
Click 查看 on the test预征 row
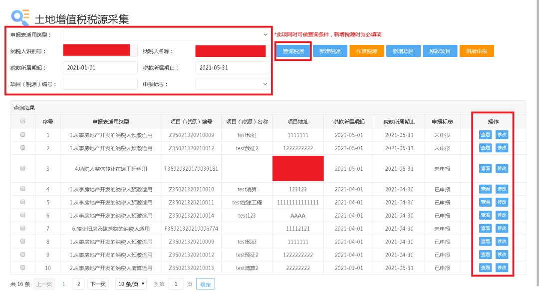pyautogui.click(x=485, y=135)
